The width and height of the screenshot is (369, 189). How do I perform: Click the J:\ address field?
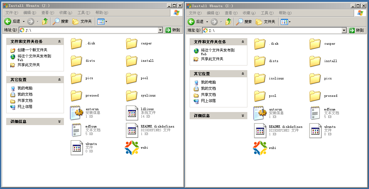pos(88,30)
